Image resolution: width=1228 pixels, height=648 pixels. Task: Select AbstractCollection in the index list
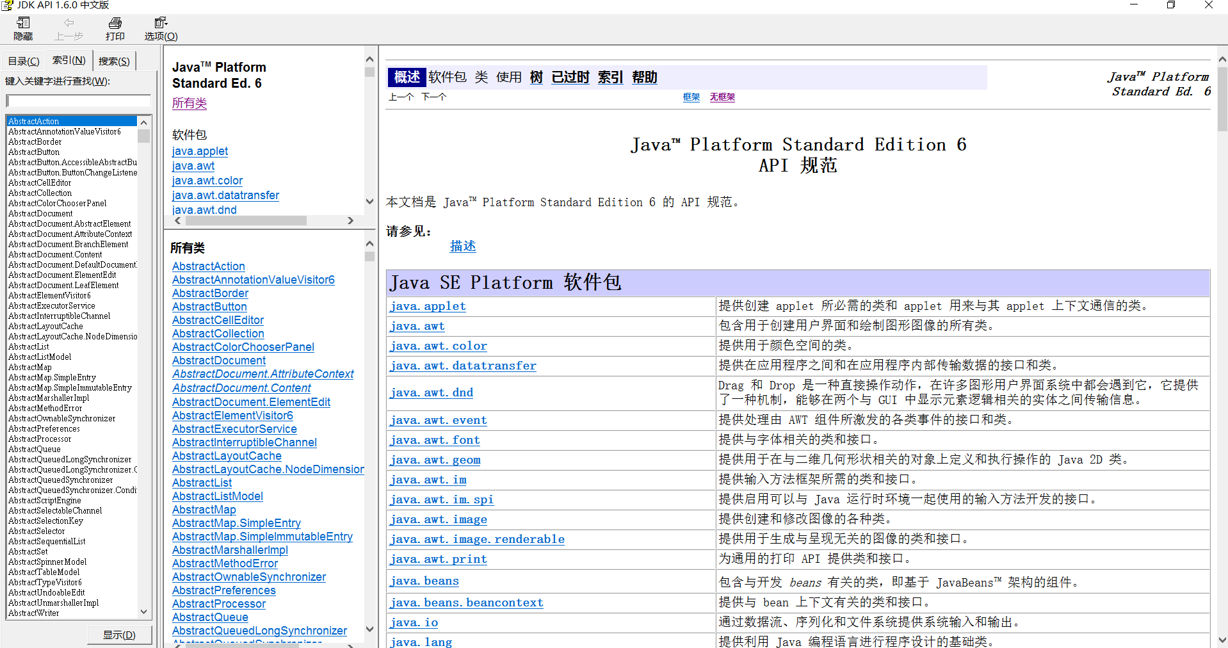[40, 193]
